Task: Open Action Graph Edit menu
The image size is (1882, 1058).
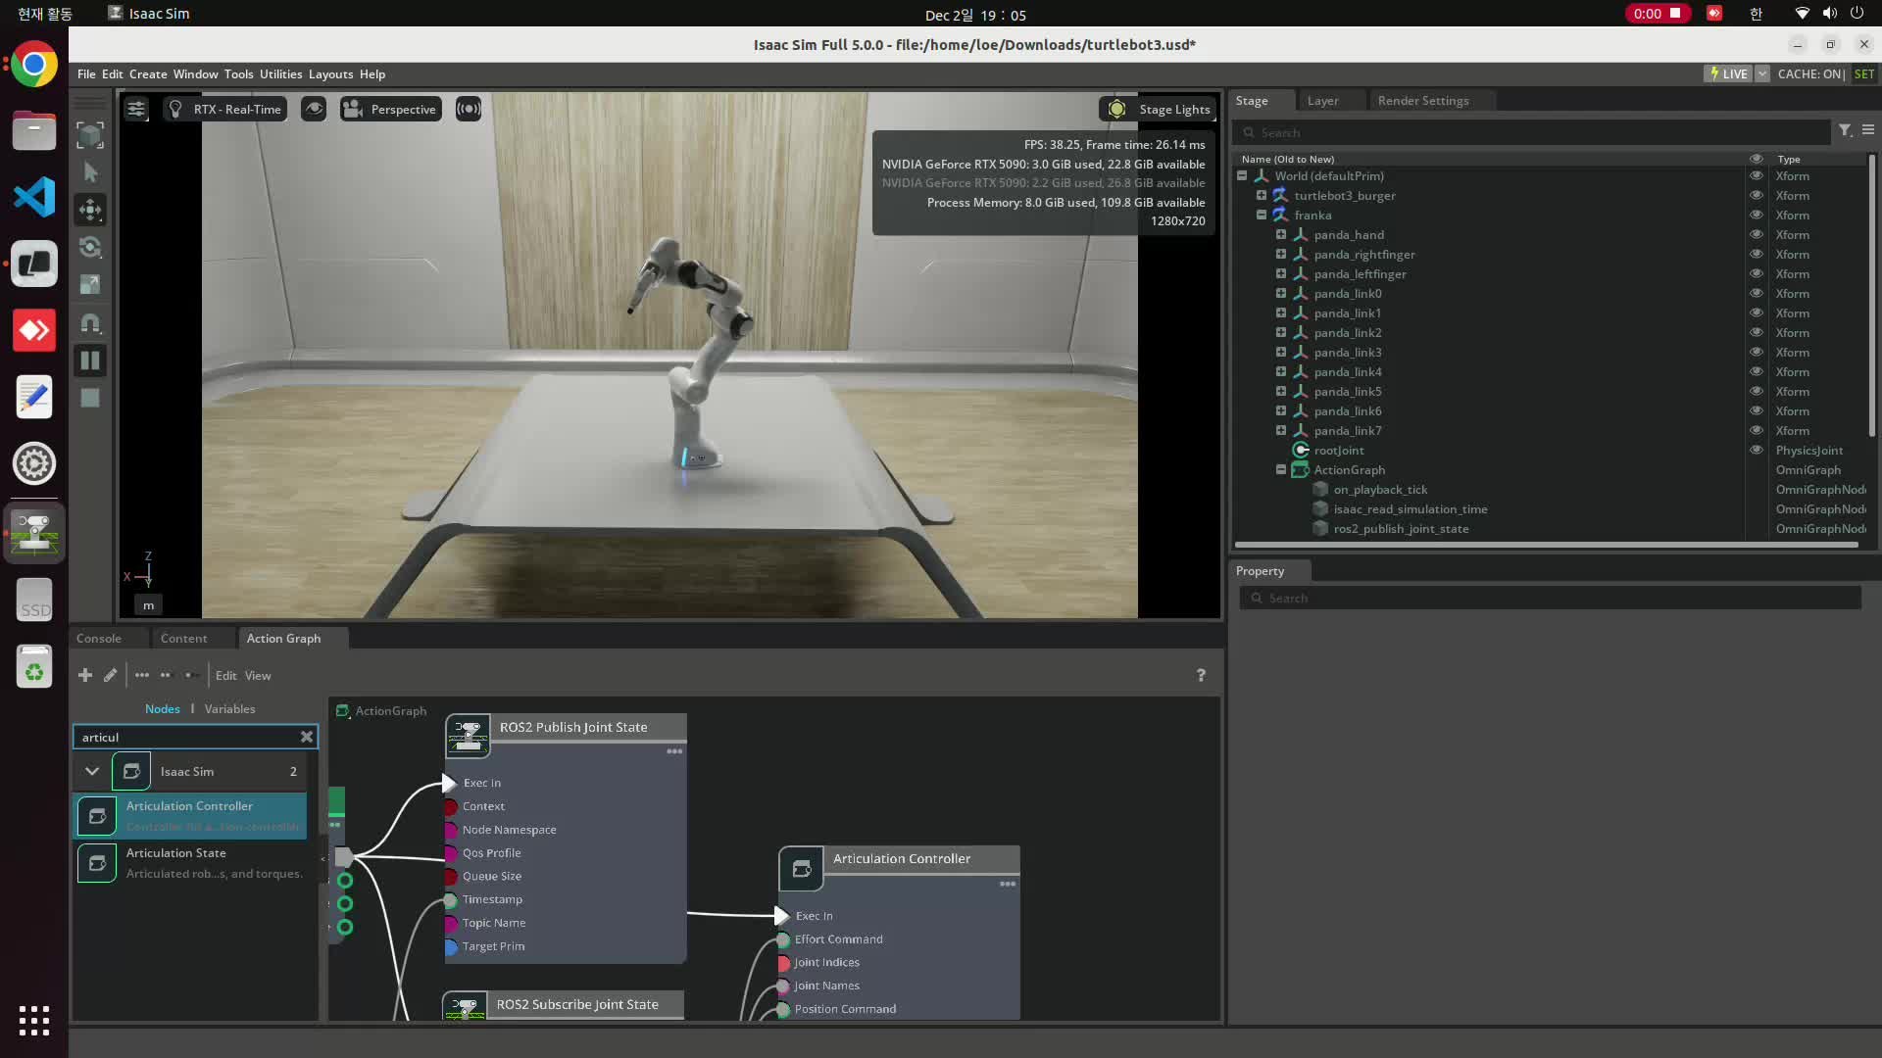Action: click(225, 675)
